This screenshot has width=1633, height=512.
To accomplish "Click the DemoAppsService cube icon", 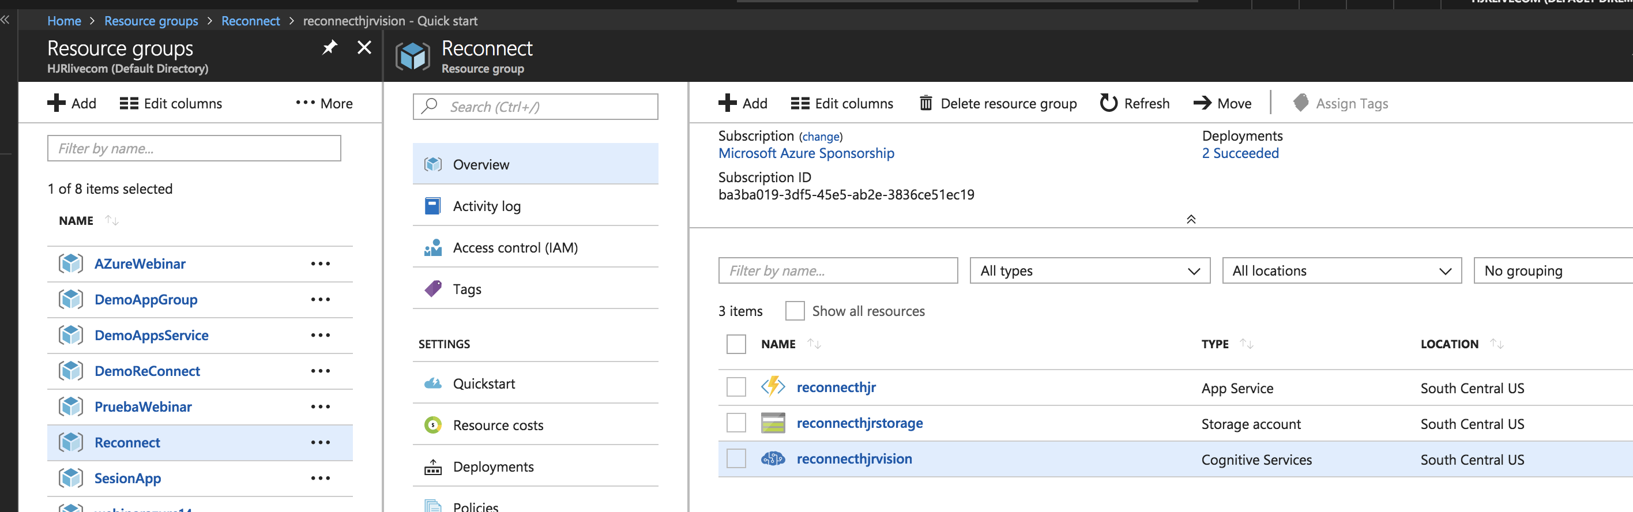I will click(71, 334).
